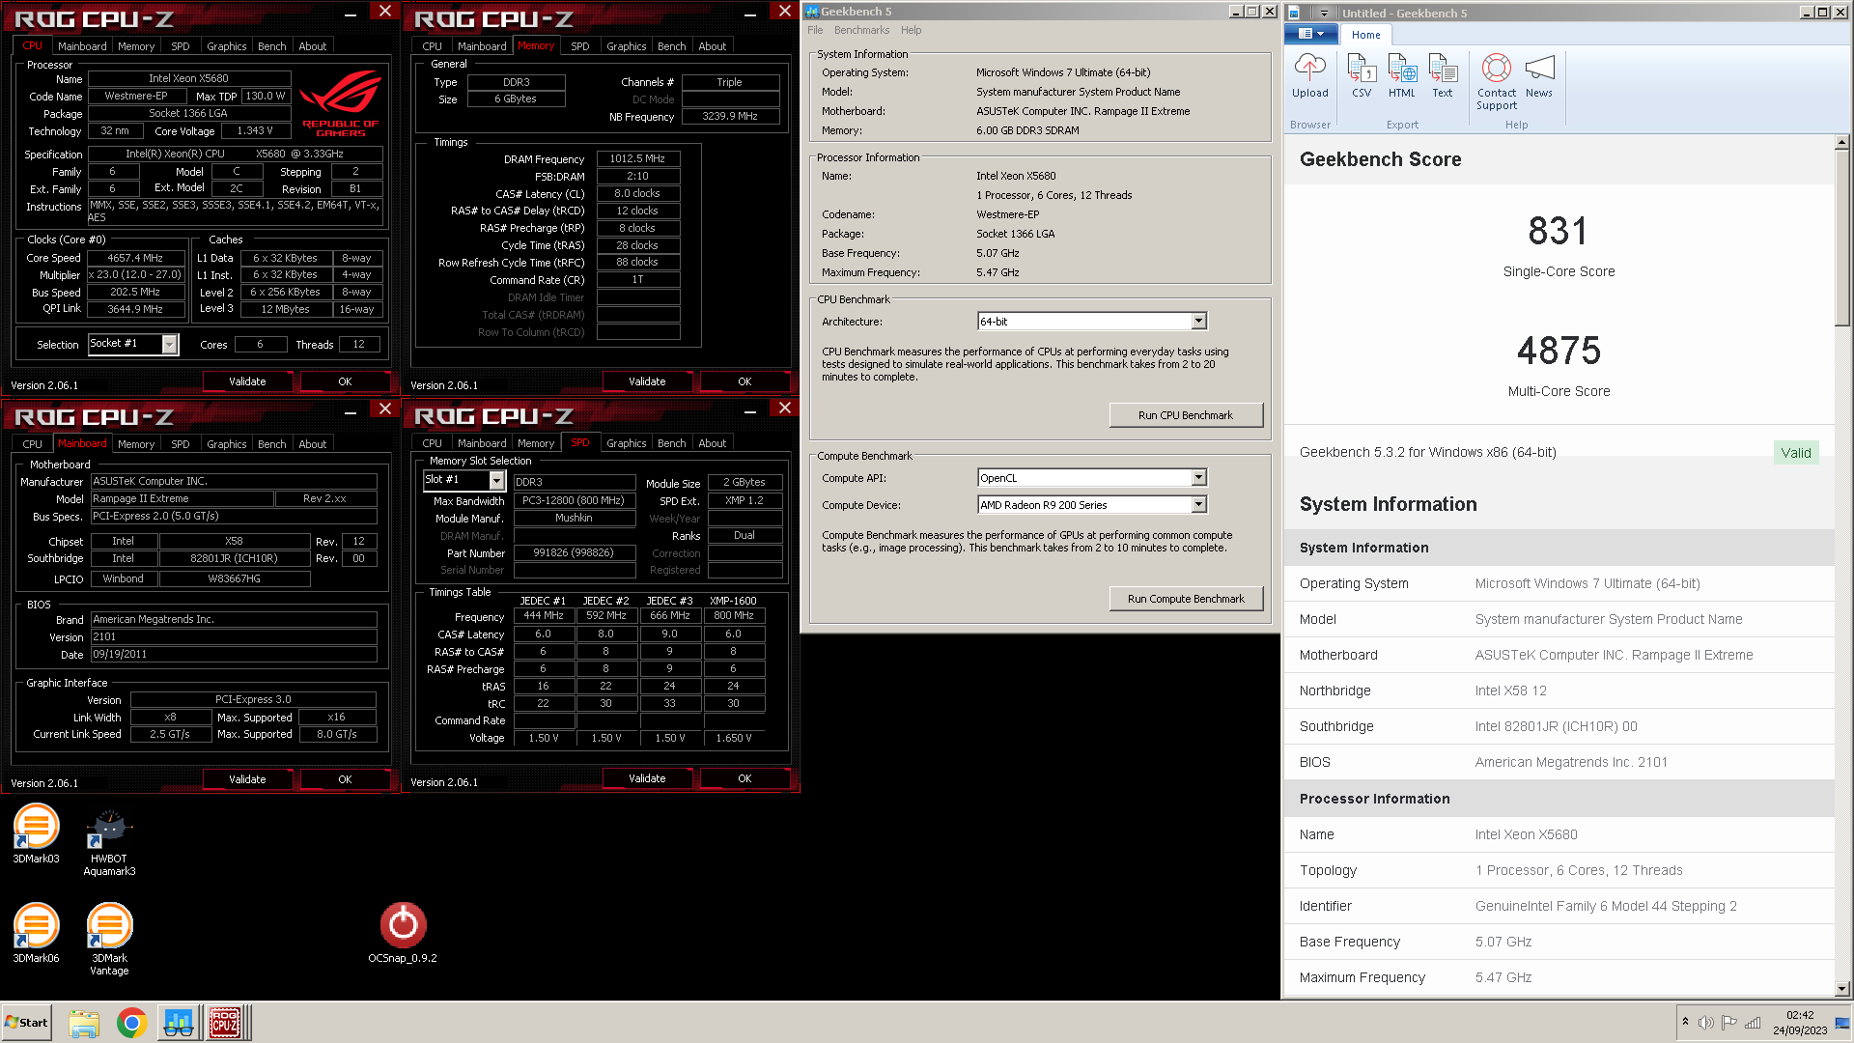1854x1043 pixels.
Task: Click the Core Speed field 4657.4 MHz
Action: tap(135, 258)
